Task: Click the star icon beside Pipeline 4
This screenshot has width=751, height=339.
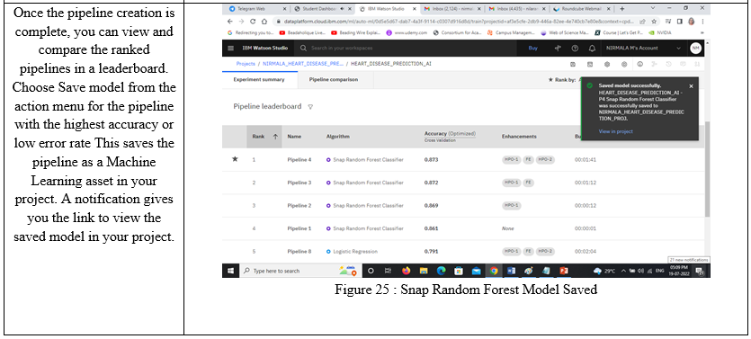Action: (x=235, y=159)
